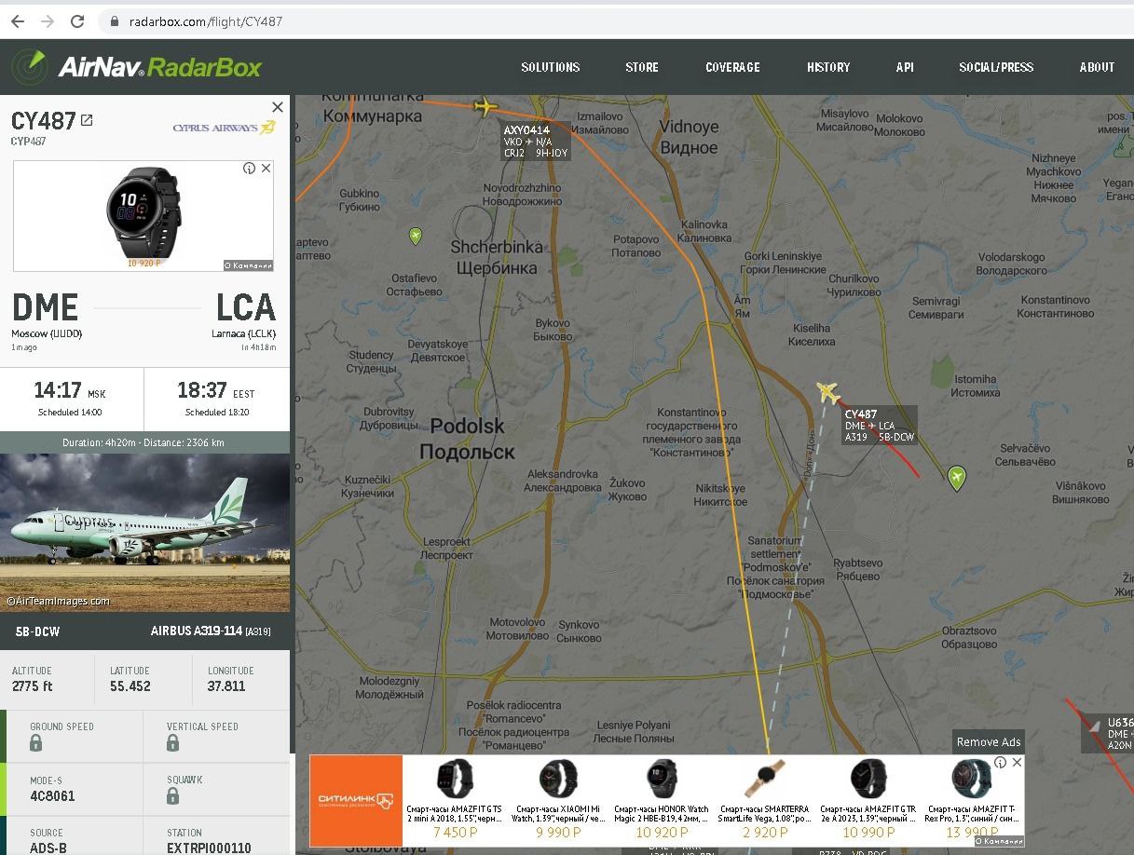Open the HONOR Watch Magic 2 ad item
The width and height of the screenshot is (1134, 855).
pos(662,798)
